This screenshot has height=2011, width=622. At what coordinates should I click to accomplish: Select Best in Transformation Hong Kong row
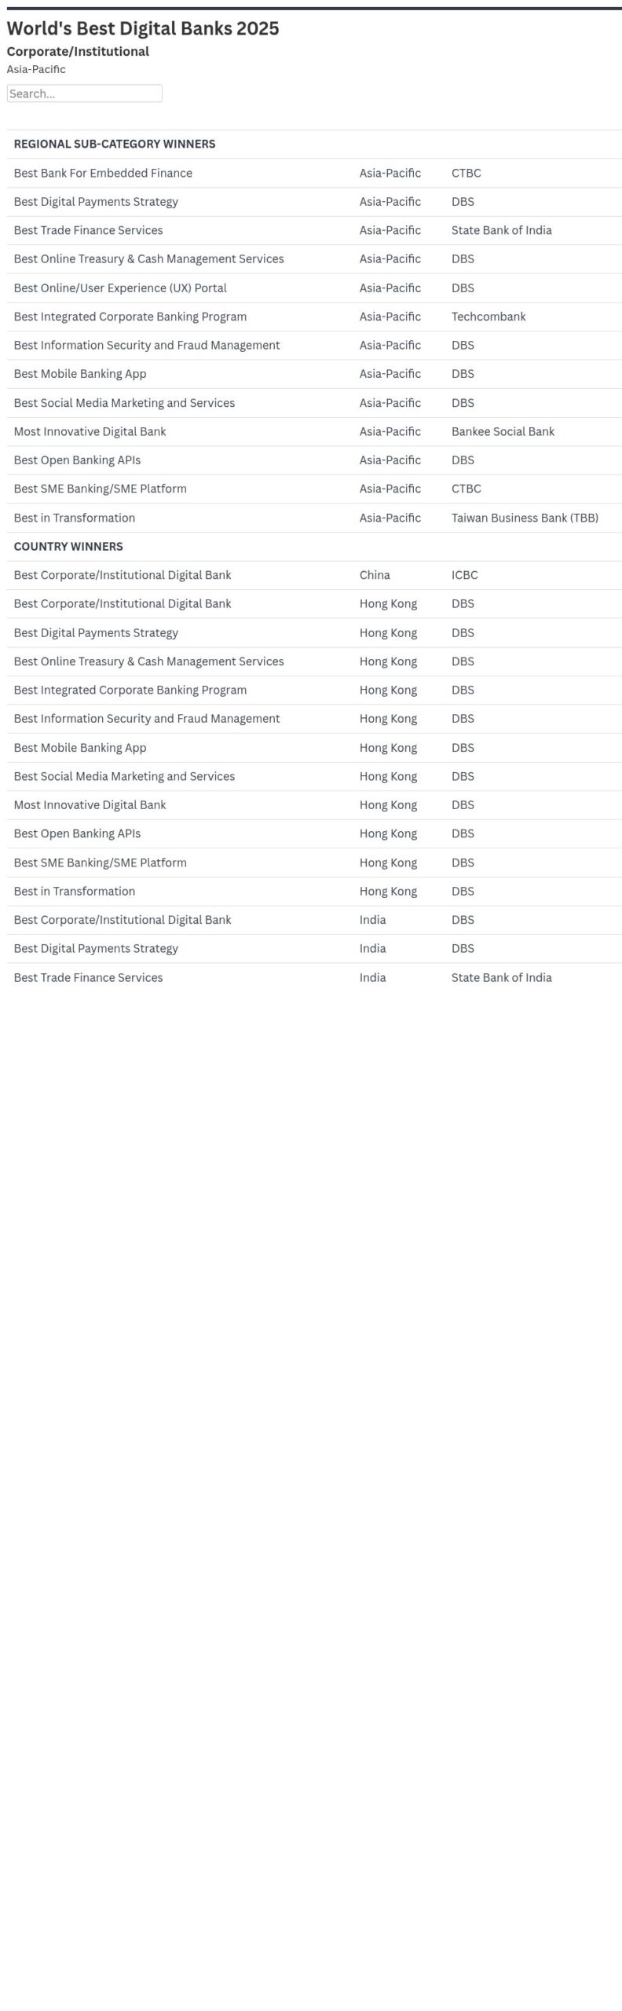[x=75, y=891]
